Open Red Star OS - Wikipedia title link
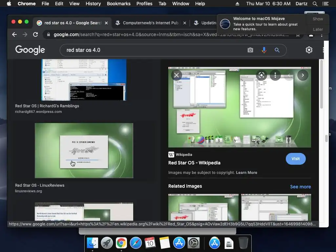336x252 pixels. [x=194, y=163]
